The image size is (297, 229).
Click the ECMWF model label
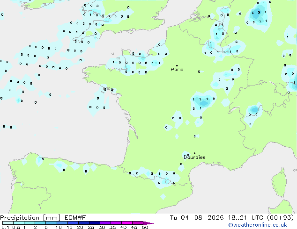[x=75, y=218]
